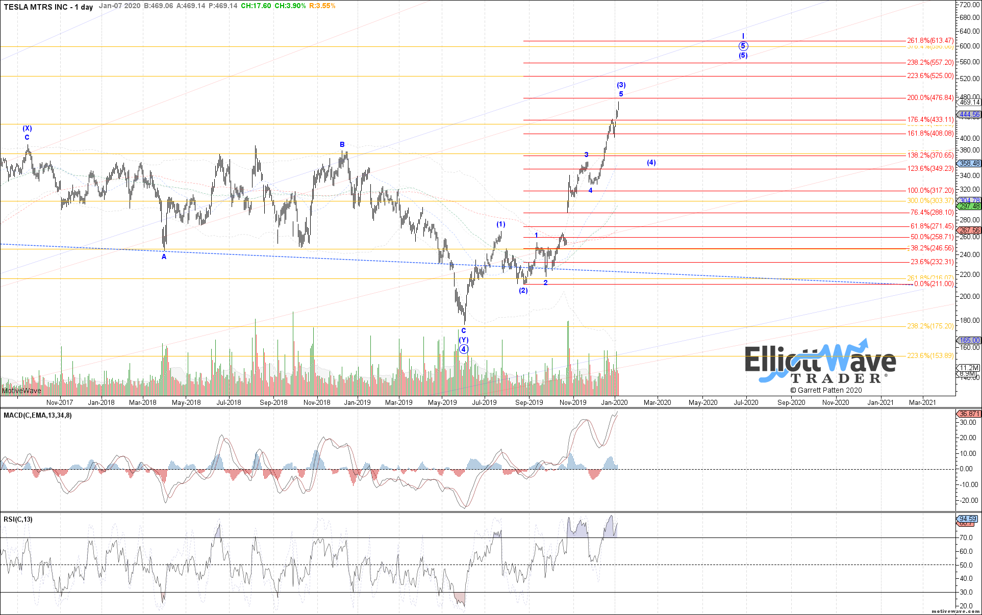Click the green 297.48 price tag
The height and width of the screenshot is (615, 982).
tap(969, 206)
